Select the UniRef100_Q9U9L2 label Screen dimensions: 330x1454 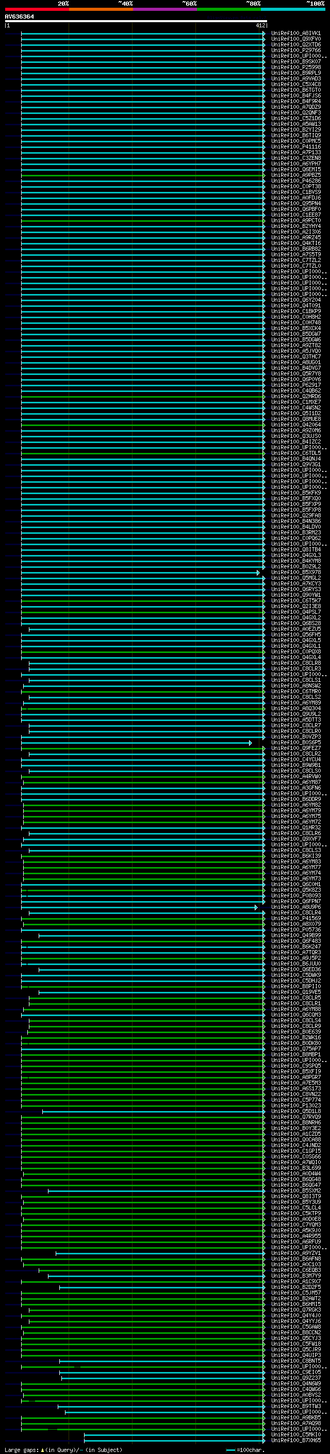point(295,714)
